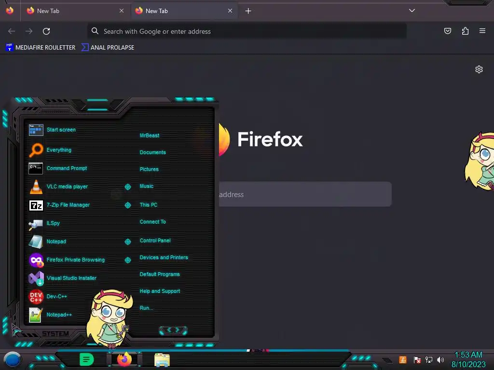Select the second New Tab
Screen dimensions: 494x370
pos(184,11)
